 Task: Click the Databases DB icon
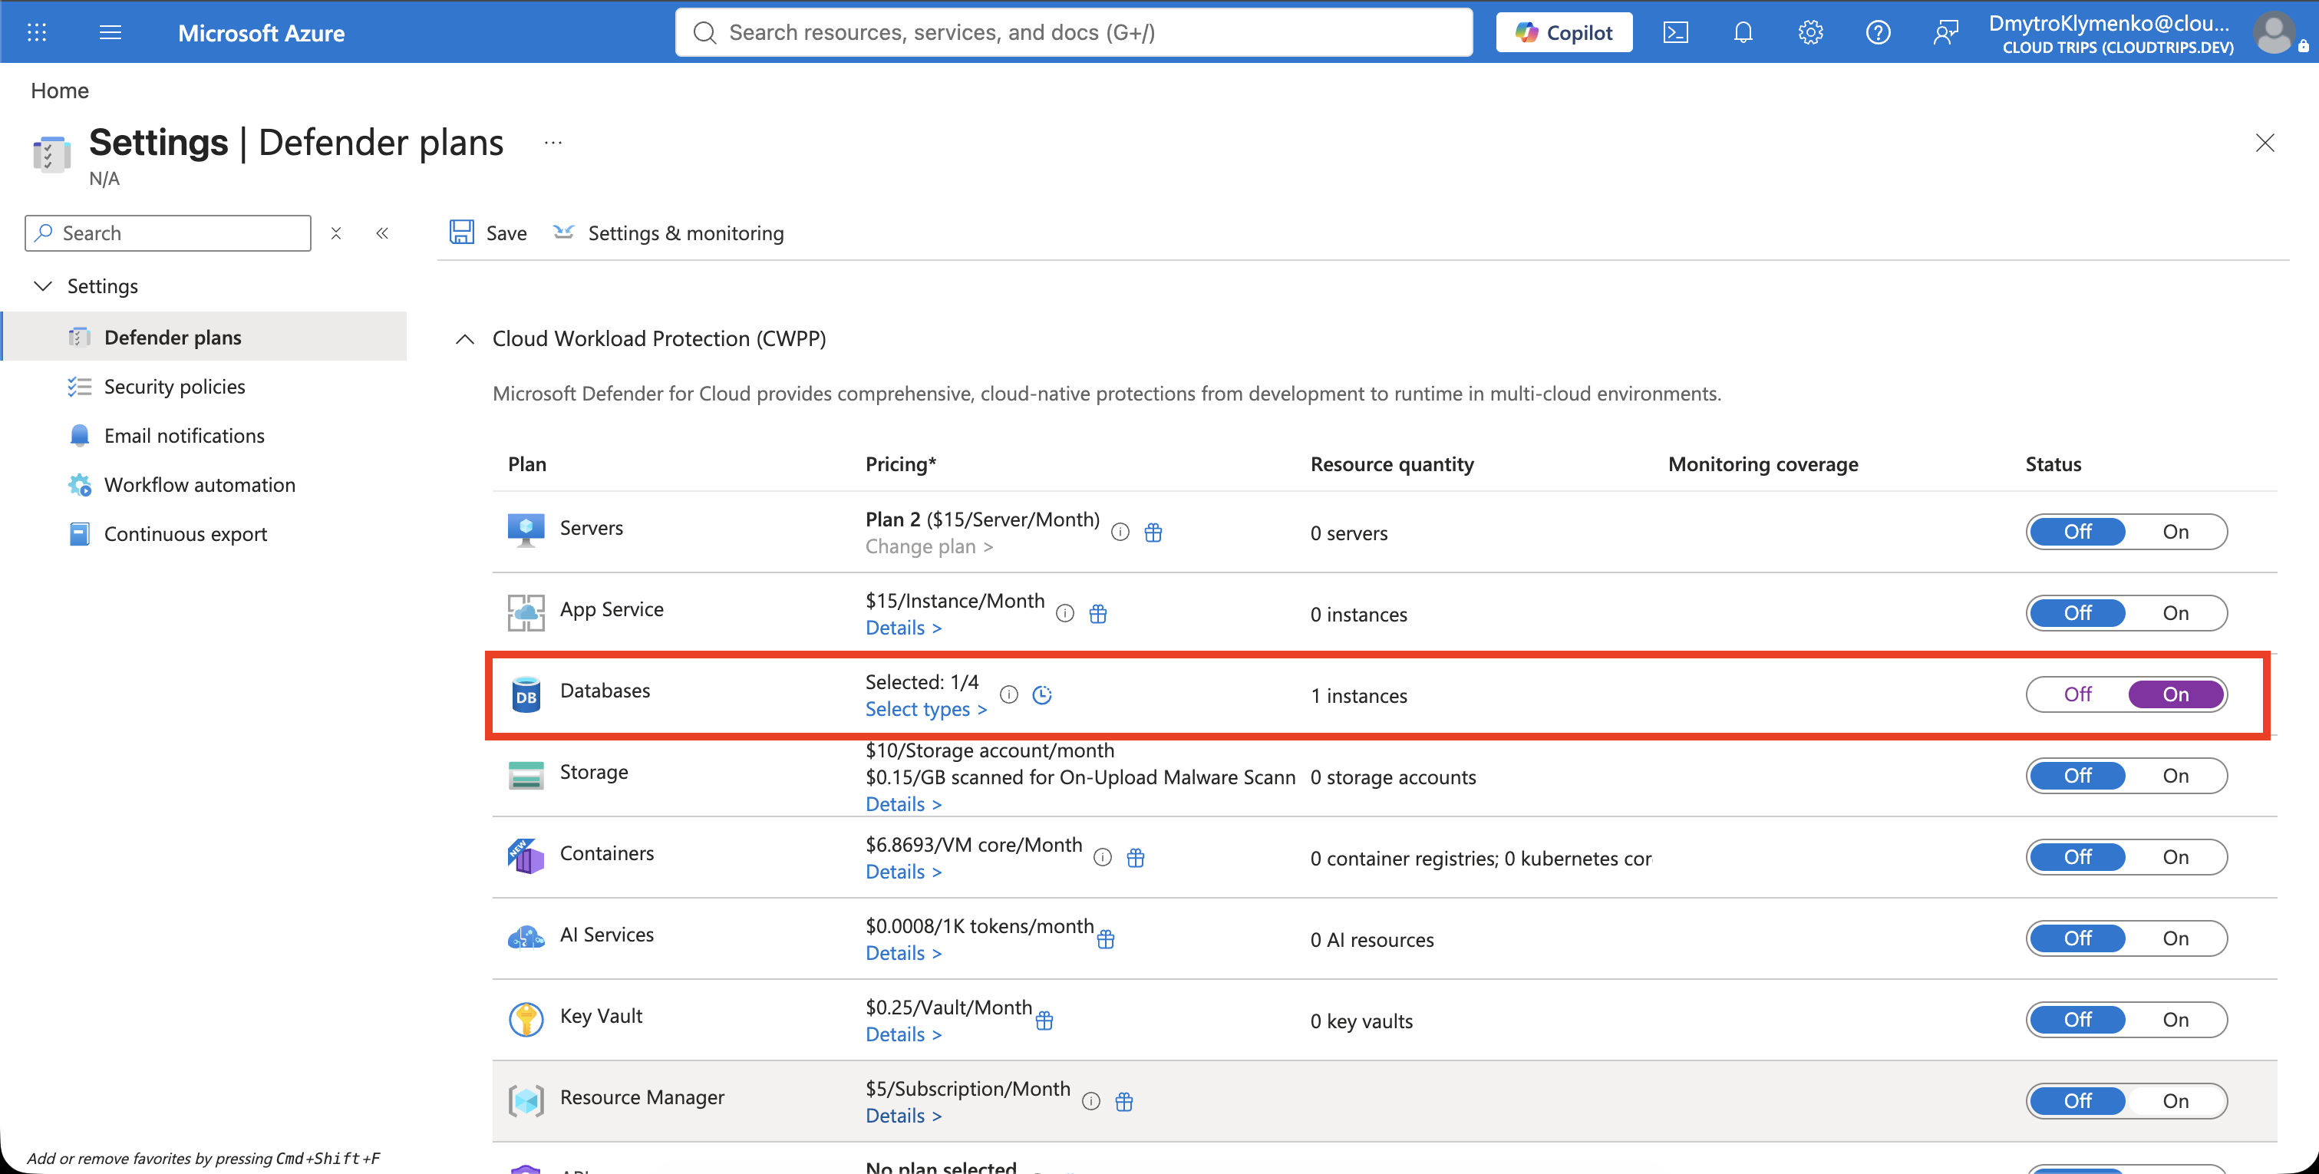click(526, 694)
